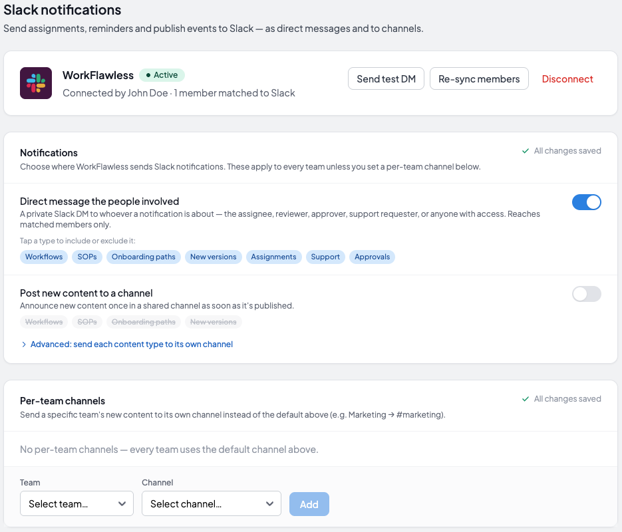Click 'No per-team channels' empty message

[x=169, y=450]
